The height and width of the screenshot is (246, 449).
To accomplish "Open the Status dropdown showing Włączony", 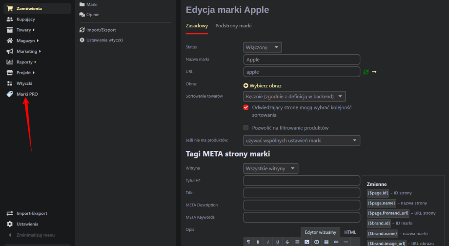I will tap(263, 47).
